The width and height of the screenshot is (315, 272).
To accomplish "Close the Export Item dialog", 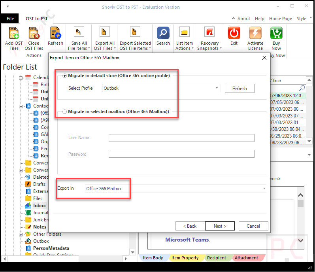I will pos(264,58).
